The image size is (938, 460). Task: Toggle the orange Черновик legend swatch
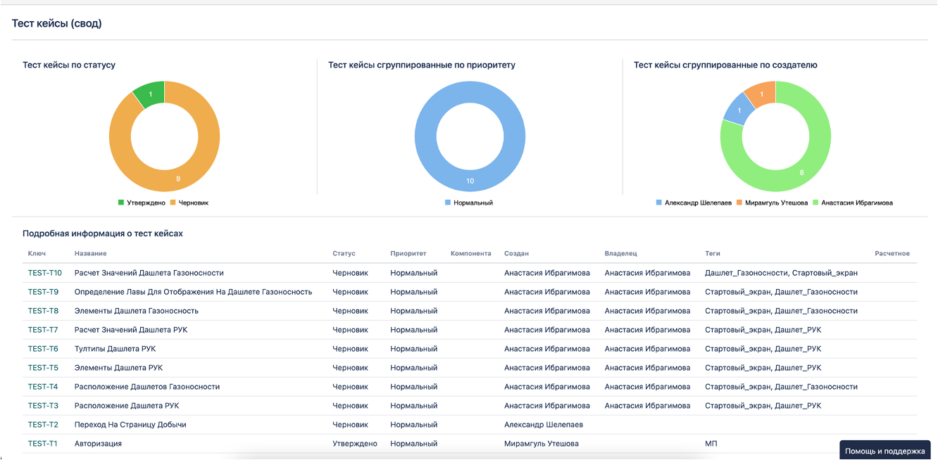coord(173,203)
